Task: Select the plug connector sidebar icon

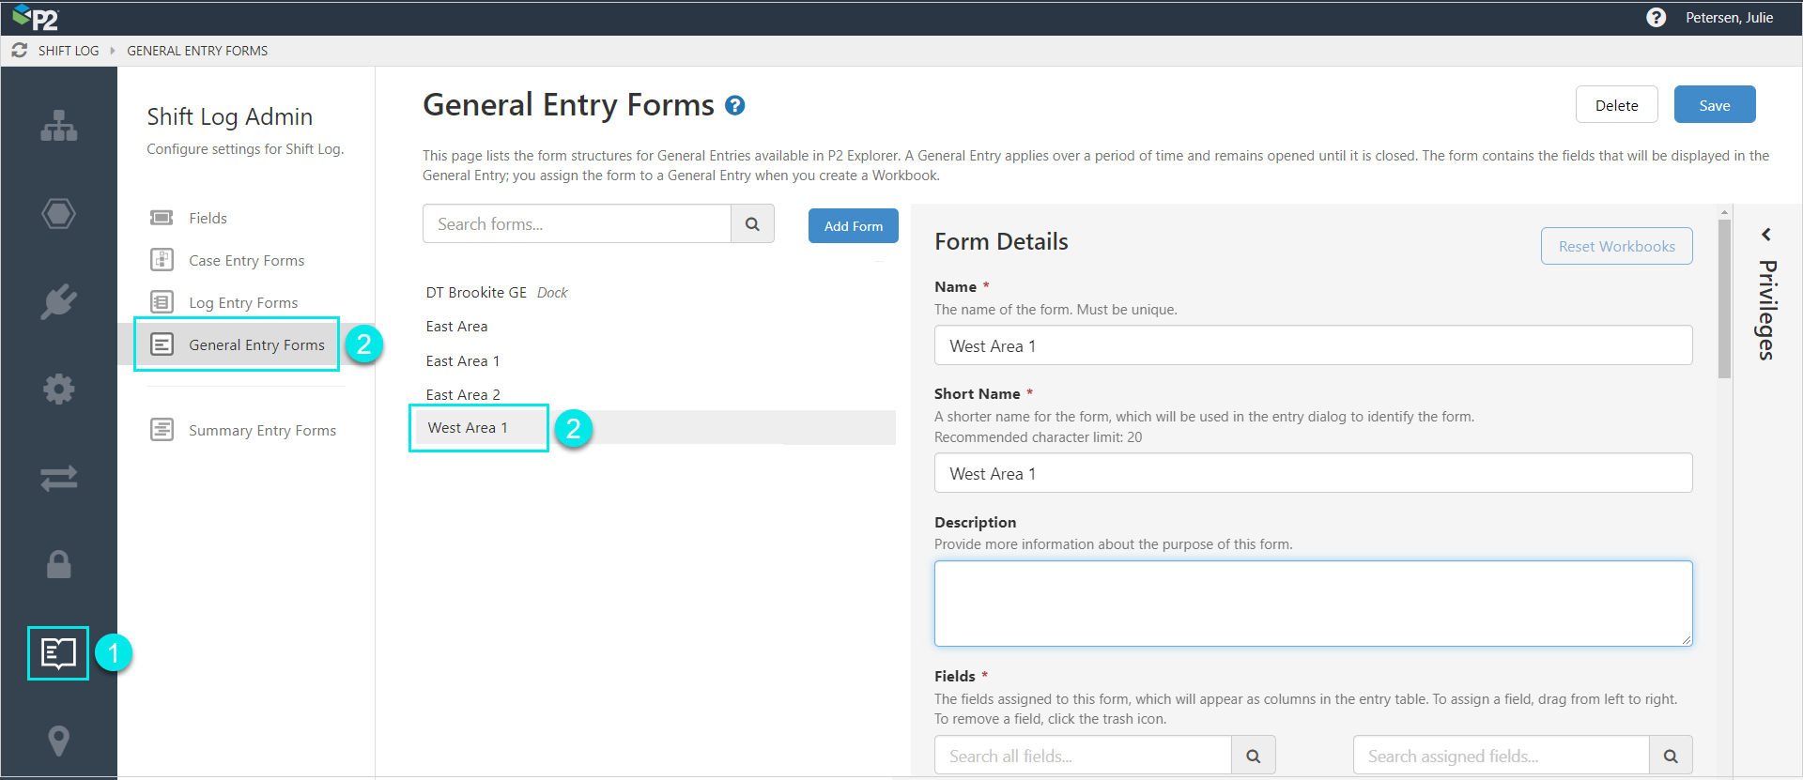Action: [x=58, y=301]
